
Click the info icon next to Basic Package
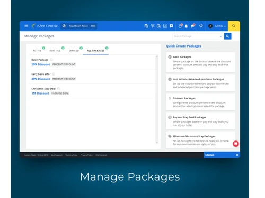pyautogui.click(x=51, y=60)
